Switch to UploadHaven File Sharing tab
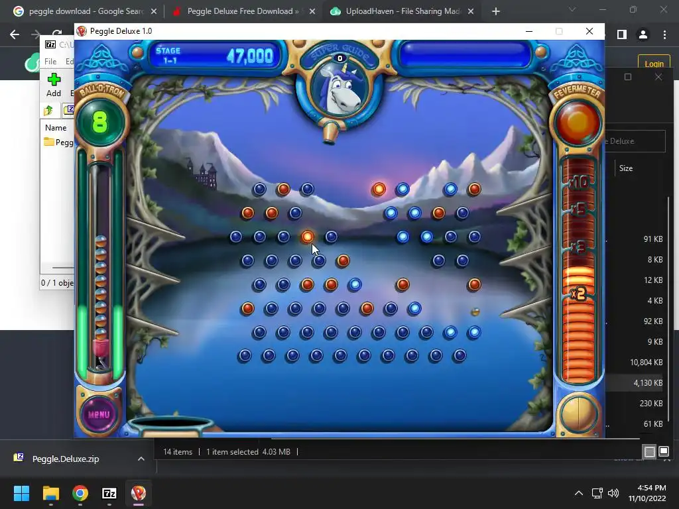The height and width of the screenshot is (509, 679). tap(402, 11)
